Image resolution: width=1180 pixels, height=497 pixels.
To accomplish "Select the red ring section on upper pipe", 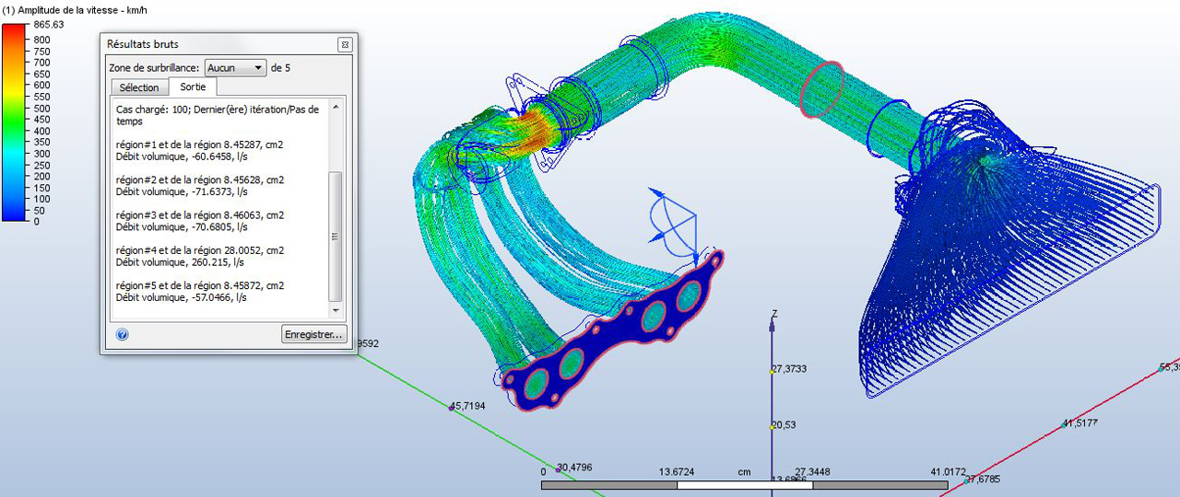I will point(820,90).
